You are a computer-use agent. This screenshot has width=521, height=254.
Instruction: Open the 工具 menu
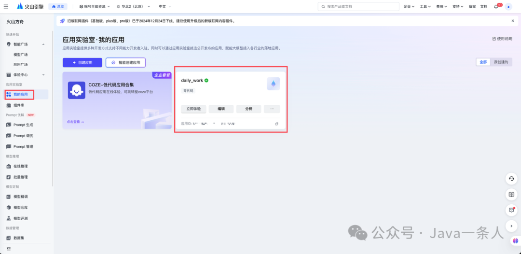click(425, 6)
